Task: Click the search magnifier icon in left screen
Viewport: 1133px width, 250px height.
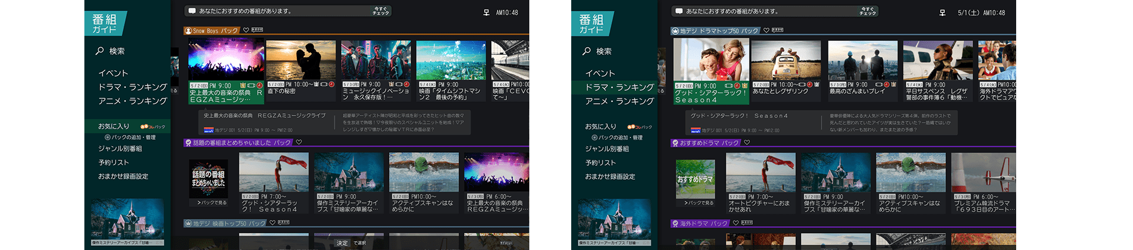Action: point(100,51)
